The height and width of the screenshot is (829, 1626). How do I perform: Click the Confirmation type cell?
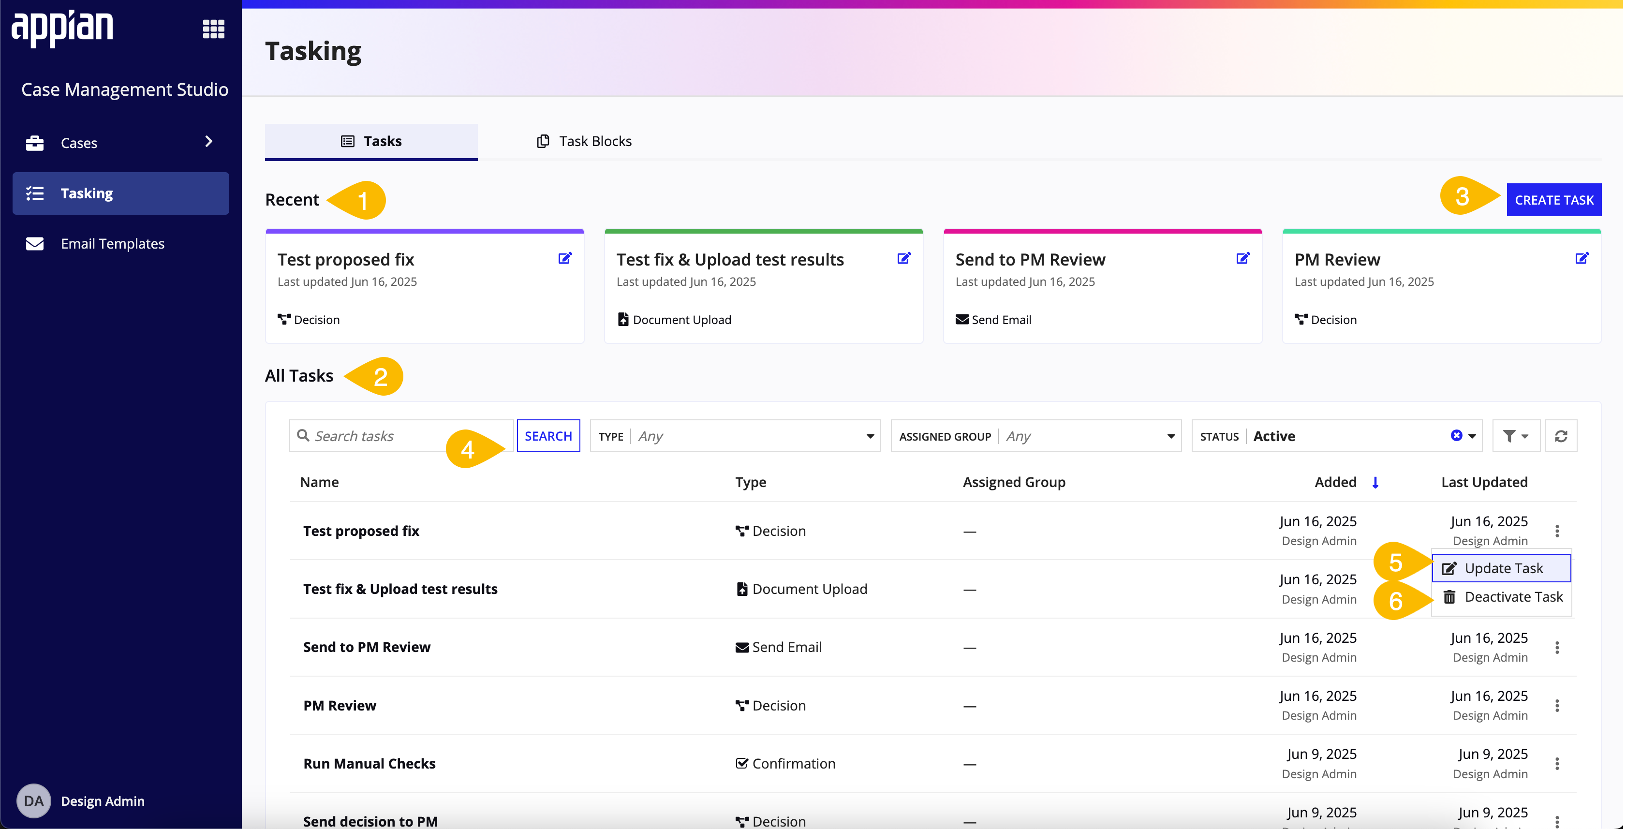coord(786,763)
